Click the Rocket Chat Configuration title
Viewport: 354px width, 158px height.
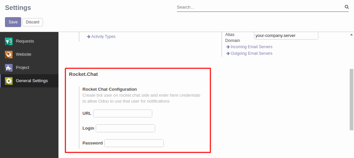[x=110, y=89]
